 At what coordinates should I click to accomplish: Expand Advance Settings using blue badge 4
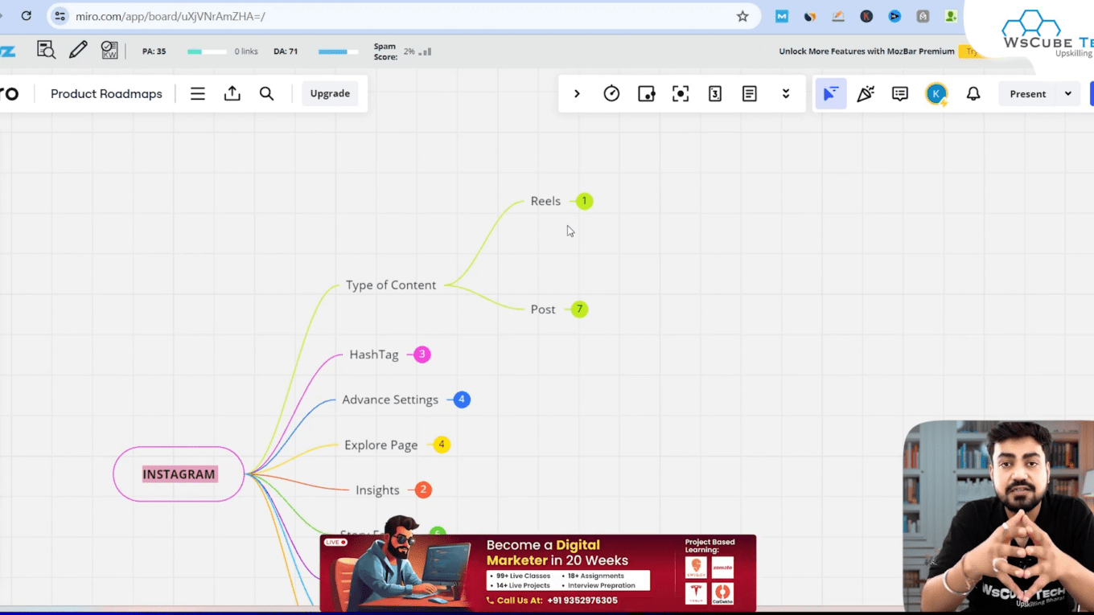pos(461,400)
